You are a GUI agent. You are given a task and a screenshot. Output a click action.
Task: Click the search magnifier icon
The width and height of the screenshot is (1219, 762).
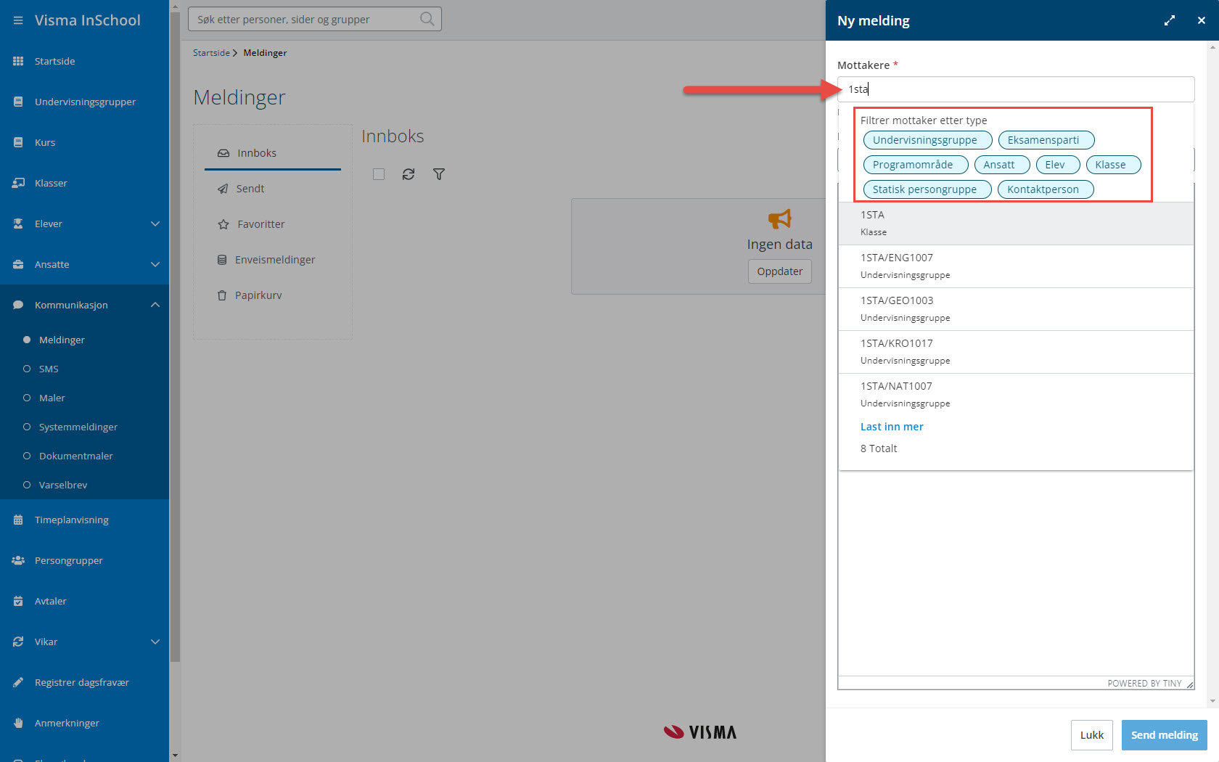(x=427, y=20)
